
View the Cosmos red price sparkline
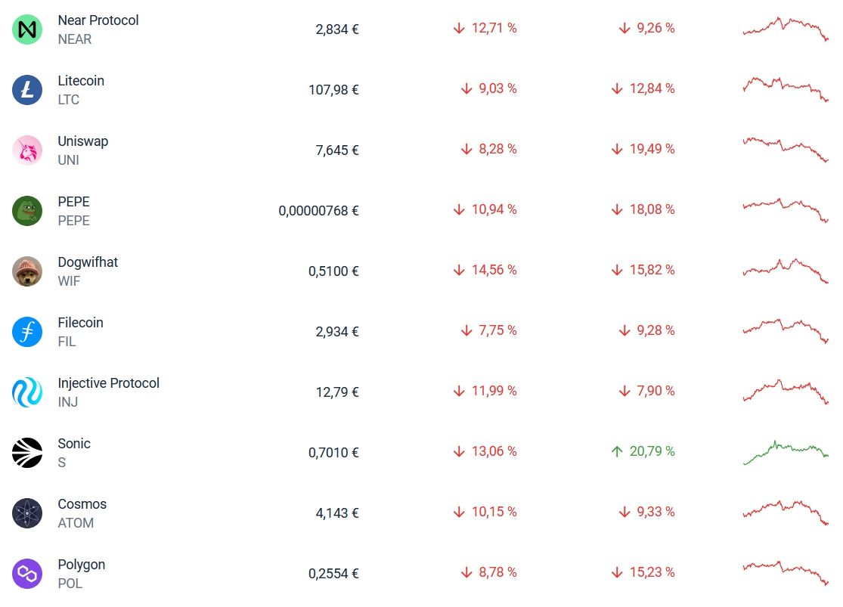pyautogui.click(x=786, y=511)
